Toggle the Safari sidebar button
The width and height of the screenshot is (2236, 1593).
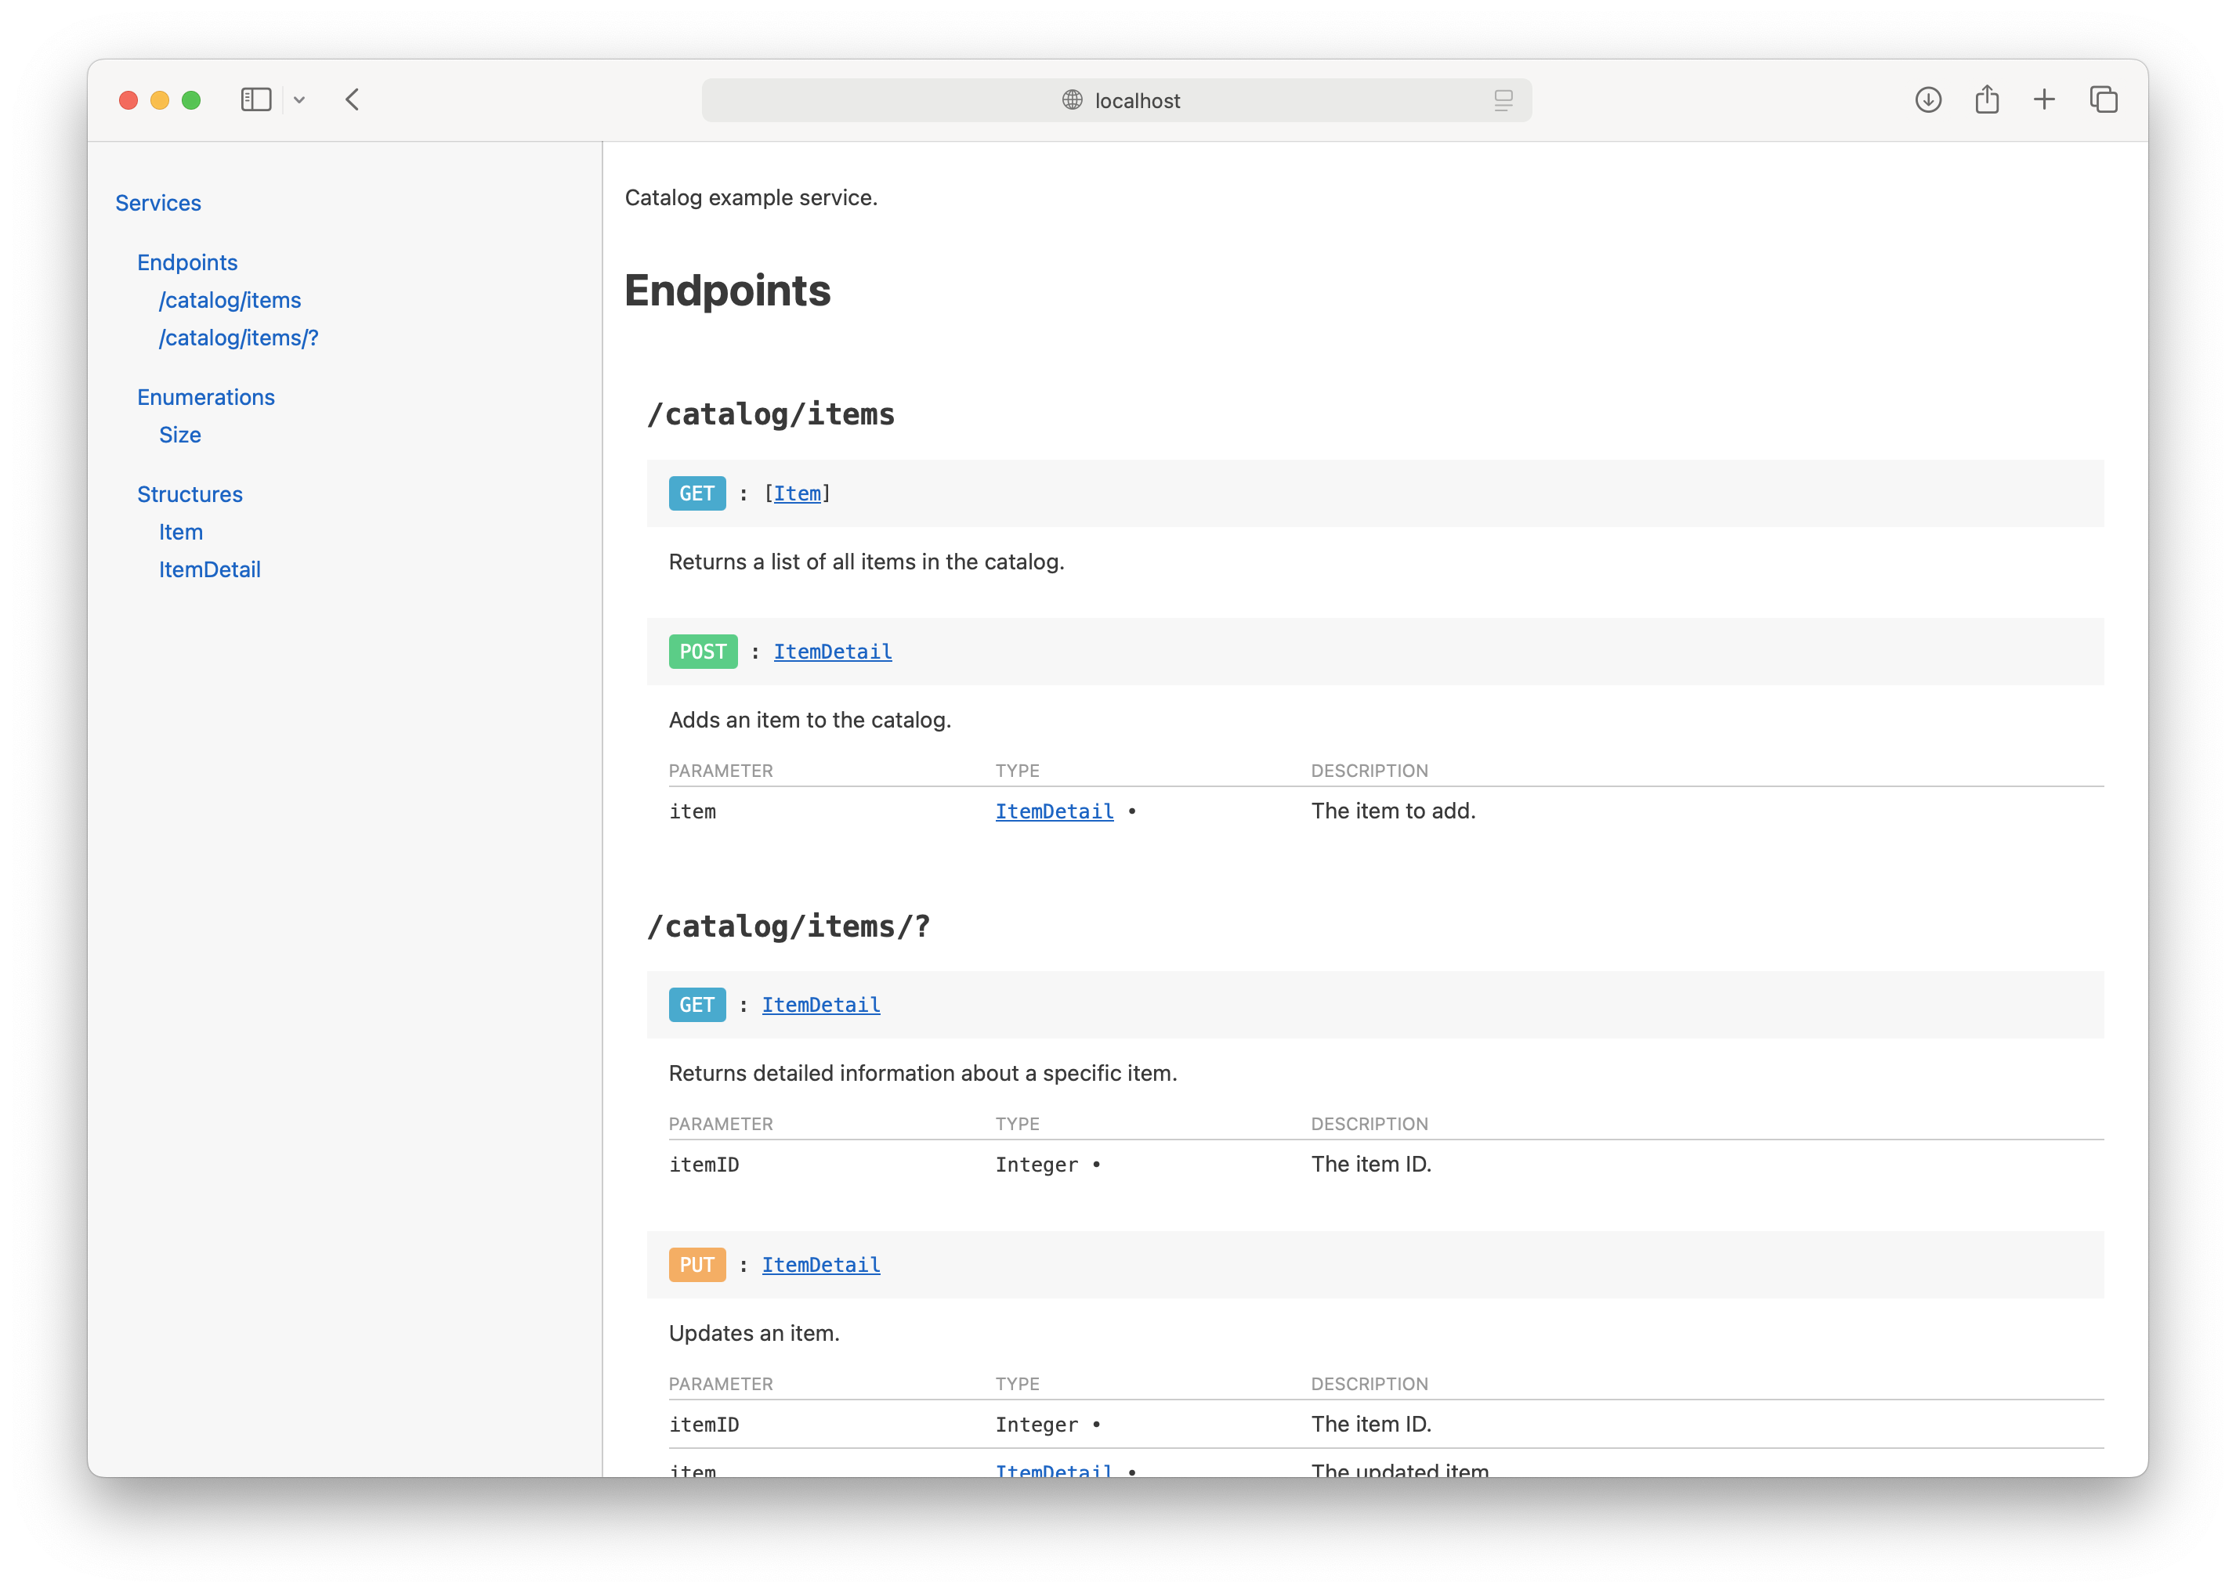(x=255, y=100)
